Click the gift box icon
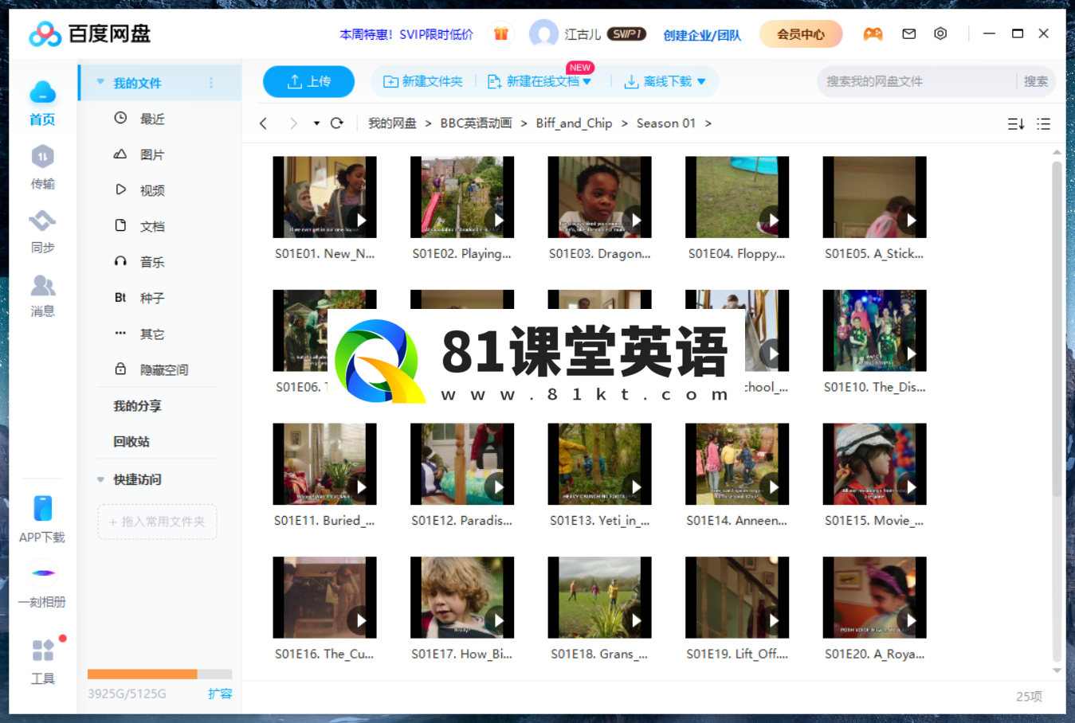Viewport: 1075px width, 723px height. pos(500,33)
